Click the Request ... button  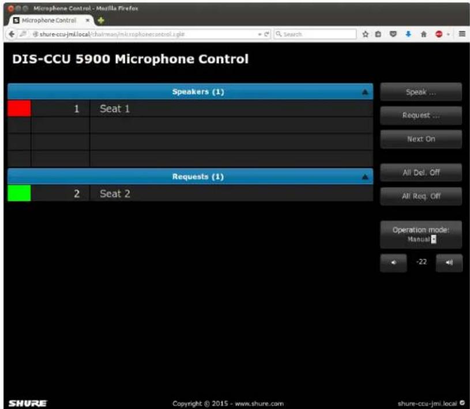click(x=421, y=115)
